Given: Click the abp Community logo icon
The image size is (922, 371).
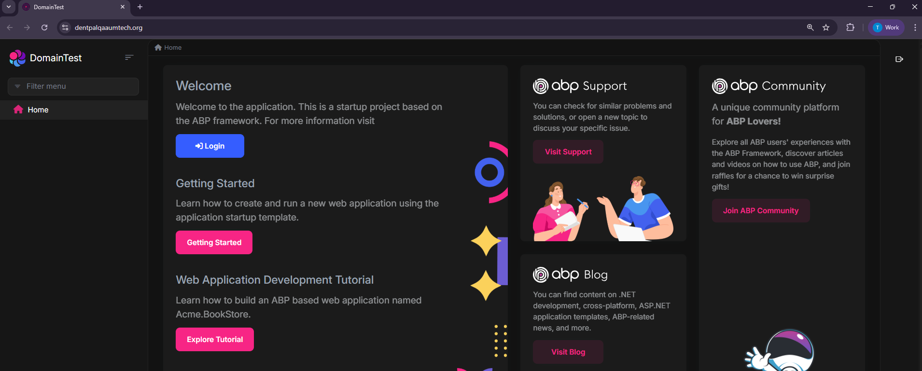Looking at the screenshot, I should 719,86.
